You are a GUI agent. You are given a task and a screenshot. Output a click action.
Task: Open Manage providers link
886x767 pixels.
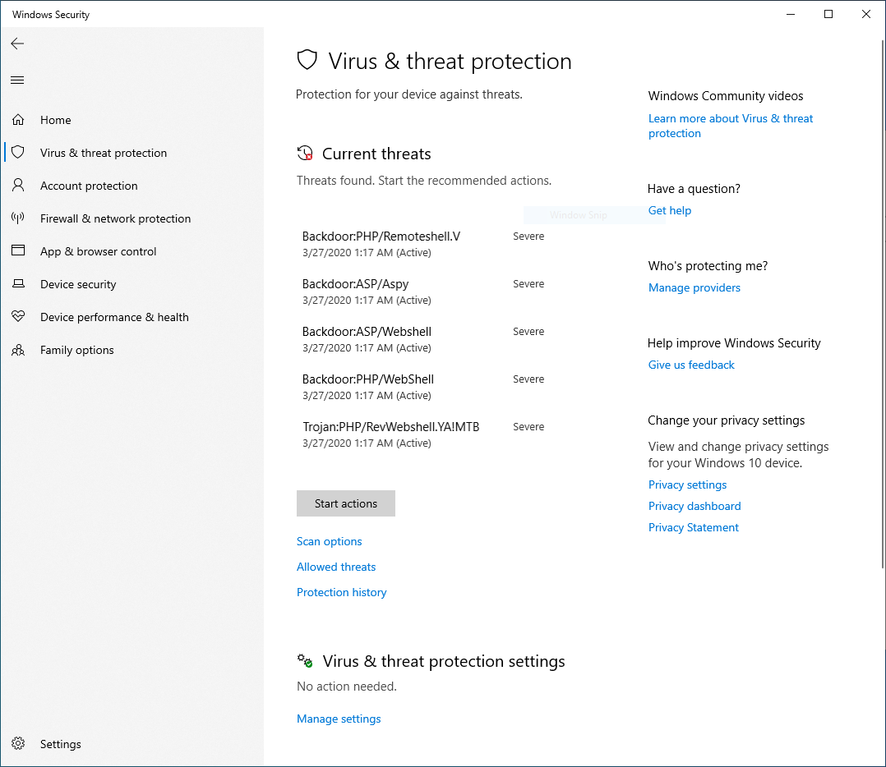pos(694,287)
